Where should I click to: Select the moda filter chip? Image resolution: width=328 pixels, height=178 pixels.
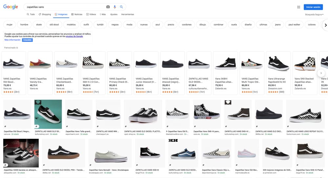pyautogui.click(x=129, y=25)
